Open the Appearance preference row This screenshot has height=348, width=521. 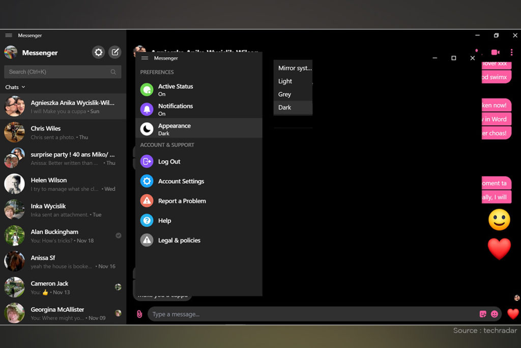[x=199, y=128]
